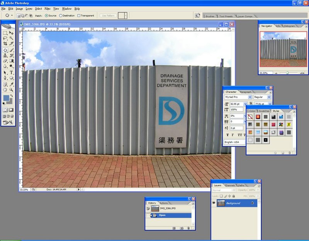The image size is (309, 241).
Task: Swap foreground and background colors
Action: [x=12, y=95]
